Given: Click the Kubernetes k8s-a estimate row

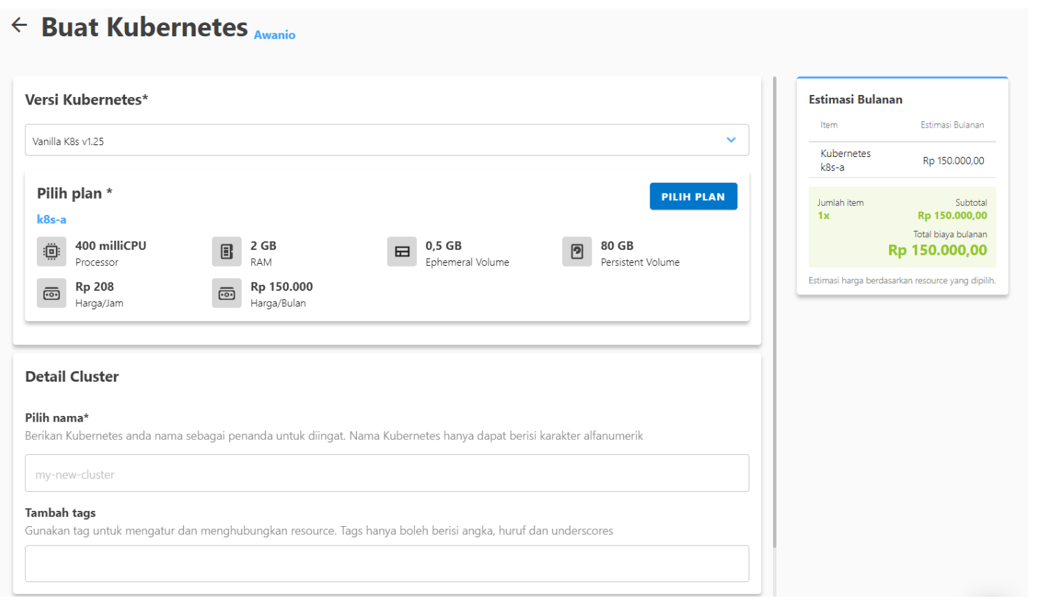Looking at the screenshot, I should coord(902,160).
